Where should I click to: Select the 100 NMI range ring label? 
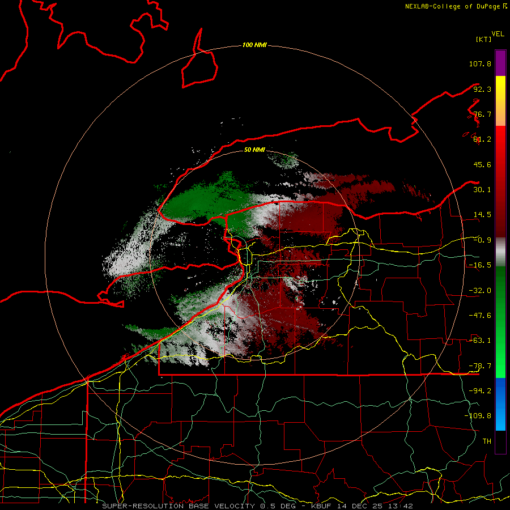click(254, 45)
